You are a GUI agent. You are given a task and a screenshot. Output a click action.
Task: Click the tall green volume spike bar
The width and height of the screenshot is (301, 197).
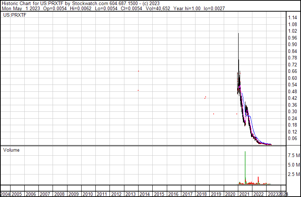click(246, 167)
